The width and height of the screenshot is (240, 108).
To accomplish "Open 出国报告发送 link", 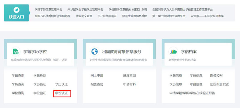I will [x=220, y=84].
